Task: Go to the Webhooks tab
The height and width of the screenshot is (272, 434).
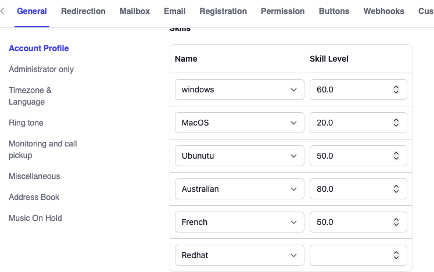Action: pos(383,11)
